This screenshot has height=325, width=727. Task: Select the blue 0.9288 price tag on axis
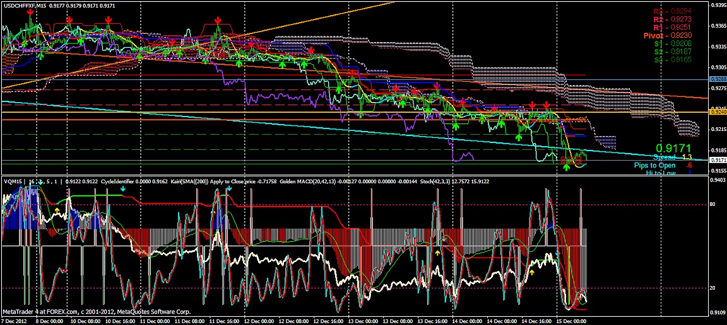718,79
